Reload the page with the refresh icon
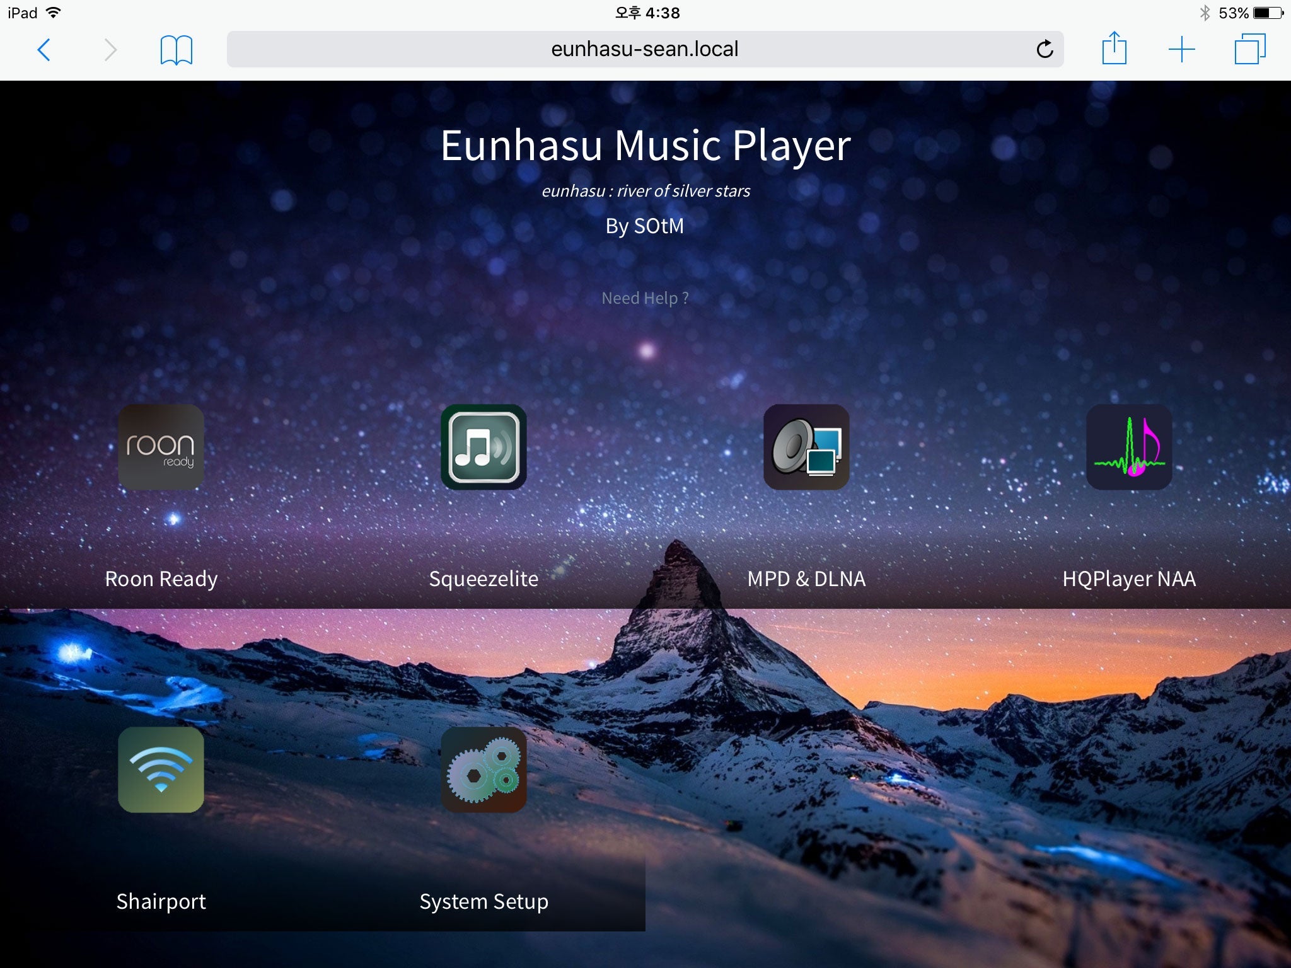Image resolution: width=1291 pixels, height=968 pixels. pyautogui.click(x=1045, y=49)
